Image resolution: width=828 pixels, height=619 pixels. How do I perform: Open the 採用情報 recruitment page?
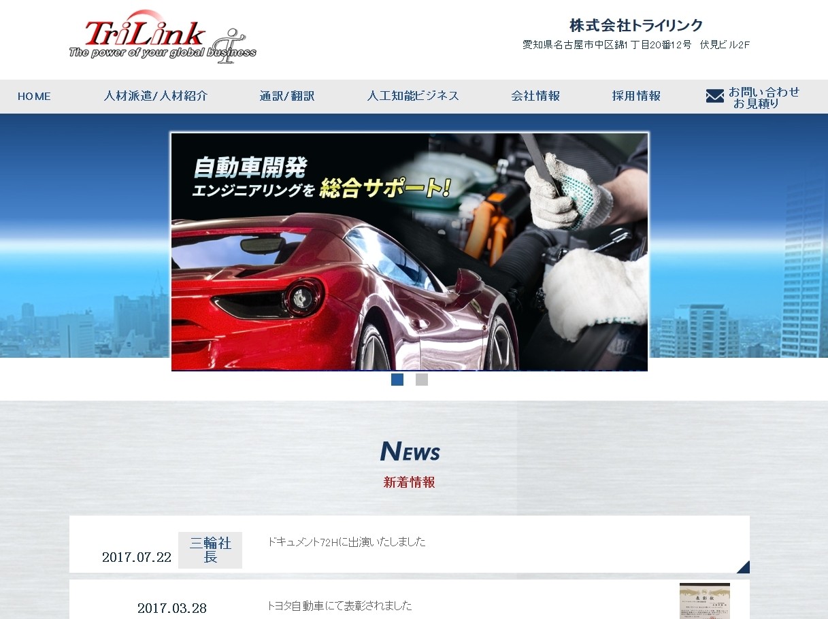(x=635, y=96)
